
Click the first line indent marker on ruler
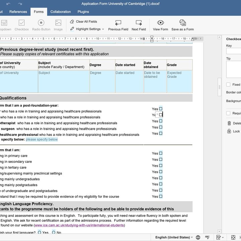point(152,37)
